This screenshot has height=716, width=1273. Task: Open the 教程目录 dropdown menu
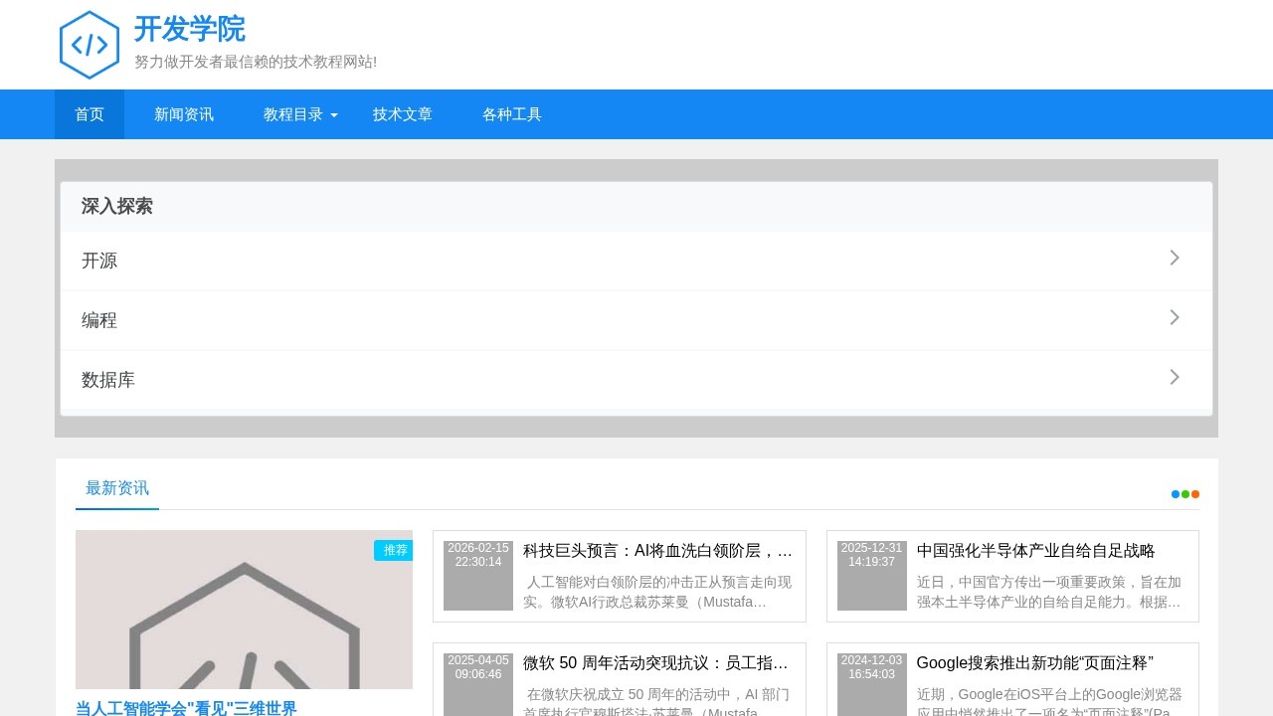click(x=294, y=114)
